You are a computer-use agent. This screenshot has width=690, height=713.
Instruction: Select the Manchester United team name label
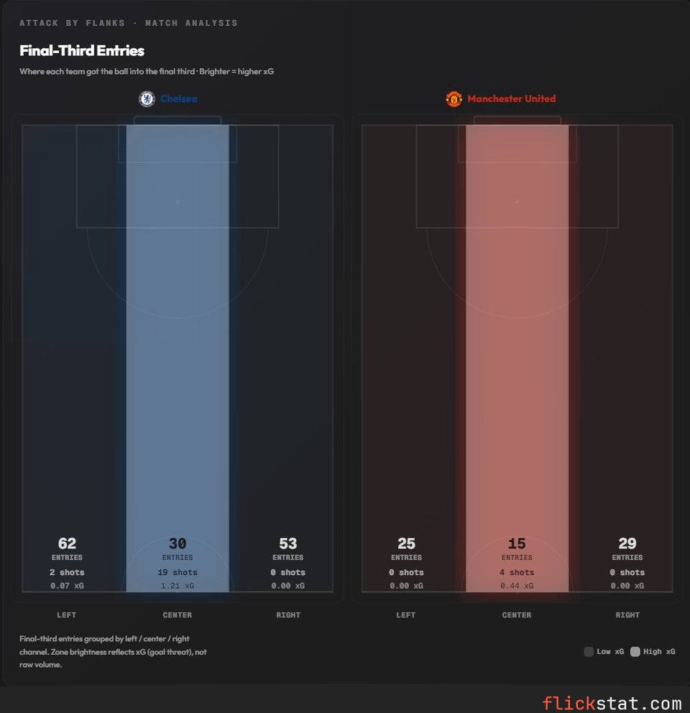[x=511, y=98]
